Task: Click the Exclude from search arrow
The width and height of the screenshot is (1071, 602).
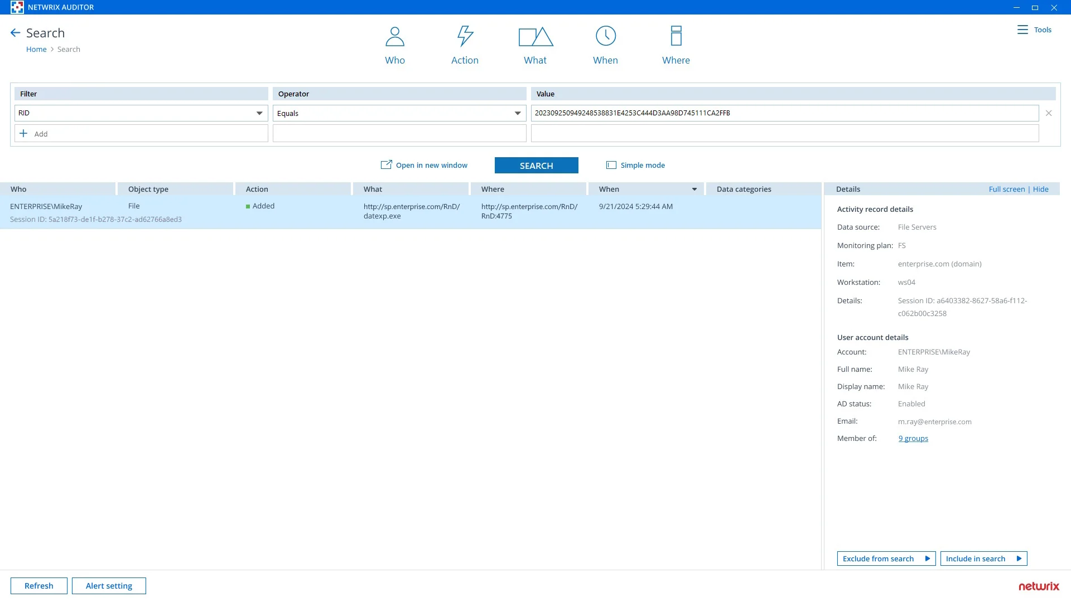Action: pos(928,559)
